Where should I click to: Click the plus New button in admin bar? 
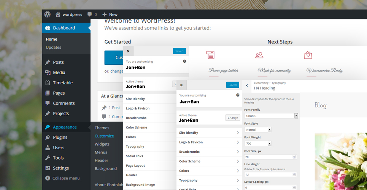point(110,14)
